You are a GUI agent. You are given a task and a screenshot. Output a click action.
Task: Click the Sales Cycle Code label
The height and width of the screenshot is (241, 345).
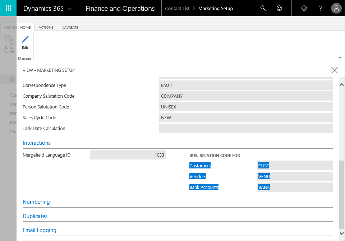pyautogui.click(x=39, y=118)
